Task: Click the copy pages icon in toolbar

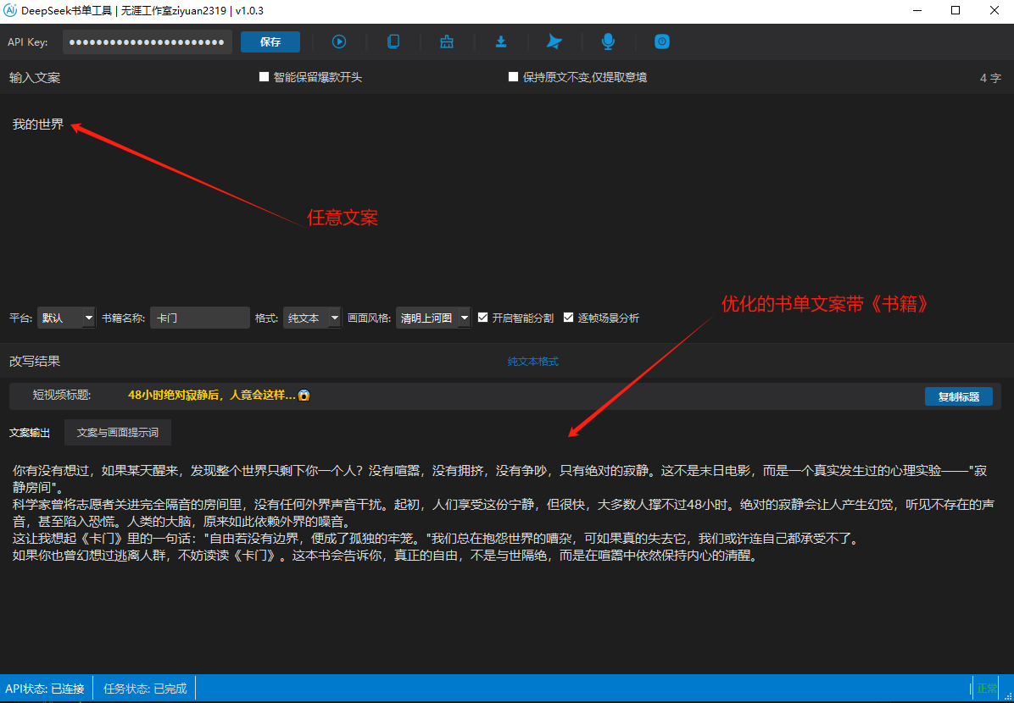Action: point(393,42)
